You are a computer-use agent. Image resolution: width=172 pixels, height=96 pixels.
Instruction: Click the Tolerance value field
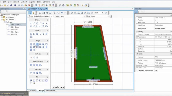(163, 51)
